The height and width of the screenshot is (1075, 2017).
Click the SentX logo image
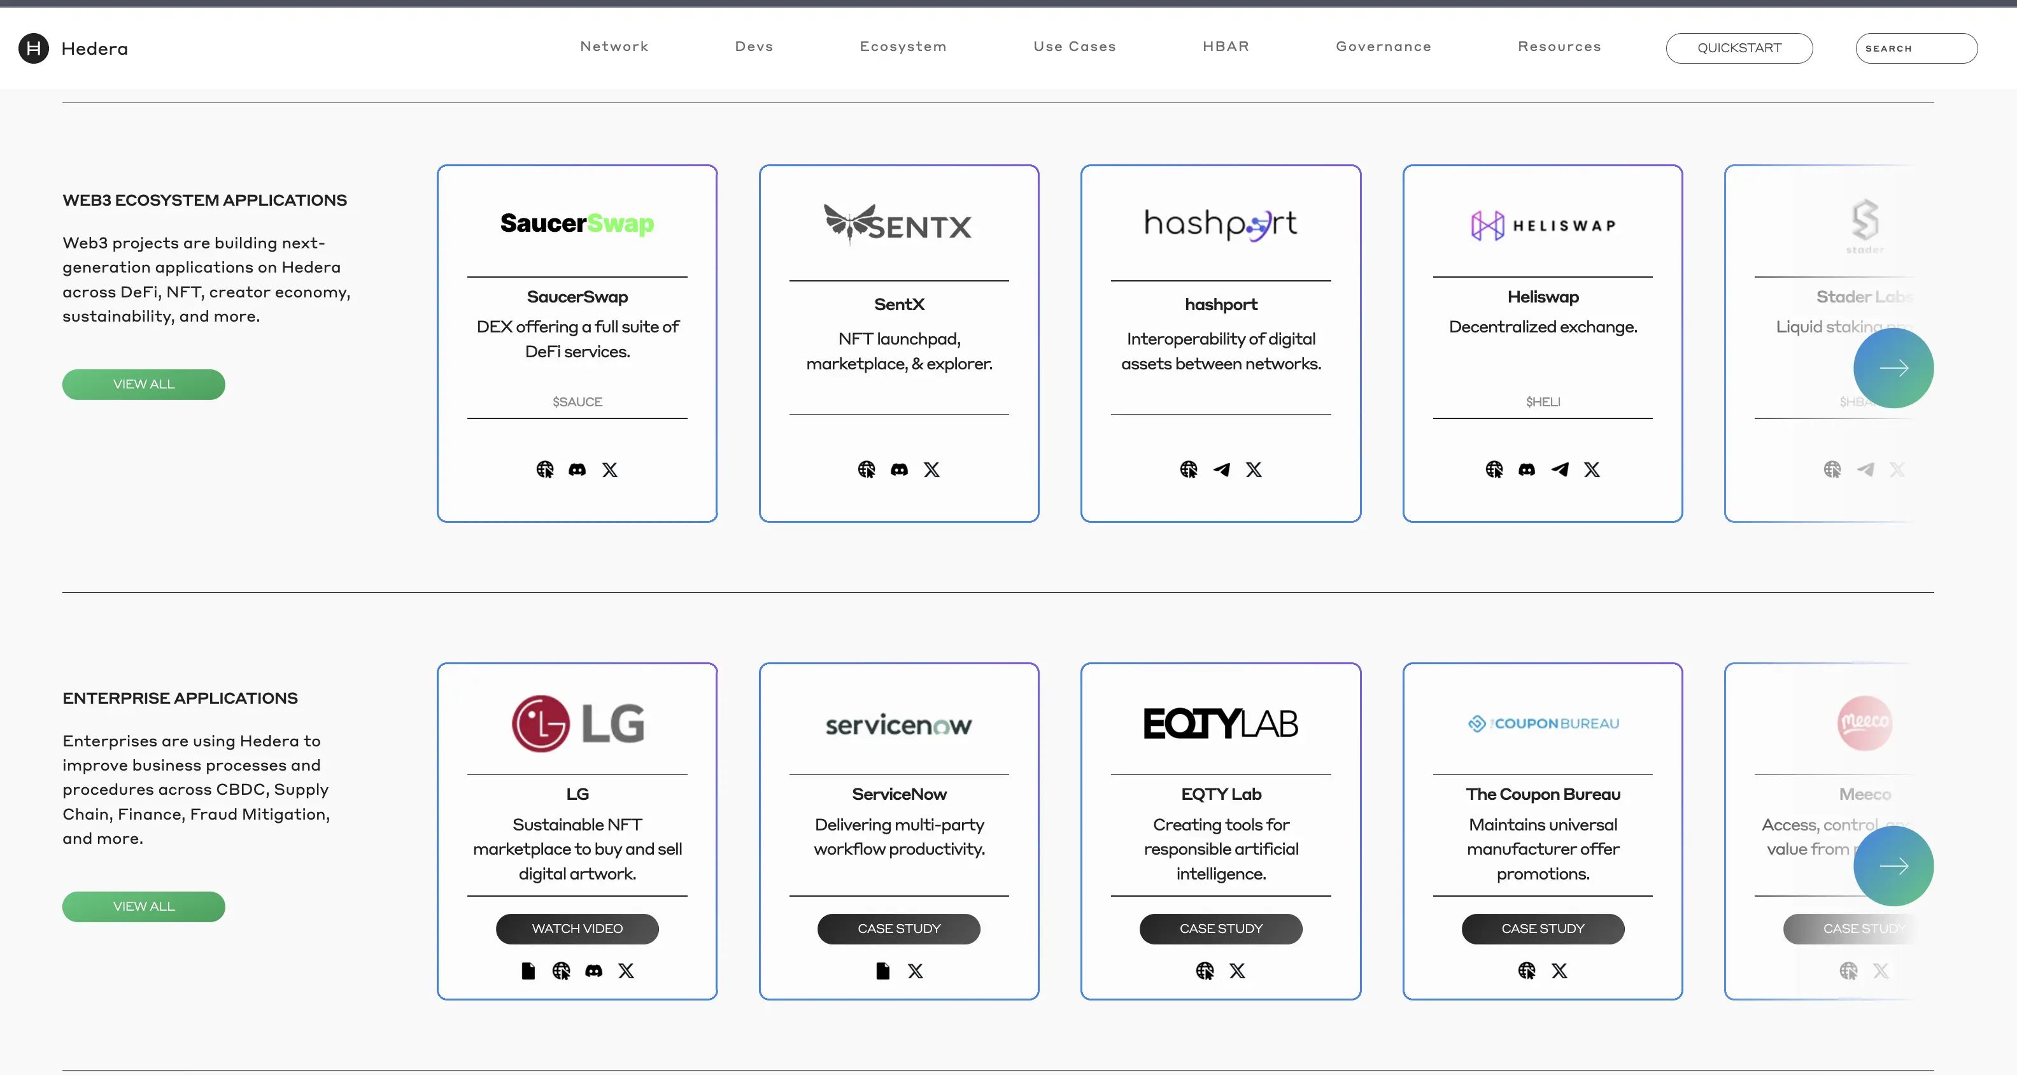tap(898, 225)
